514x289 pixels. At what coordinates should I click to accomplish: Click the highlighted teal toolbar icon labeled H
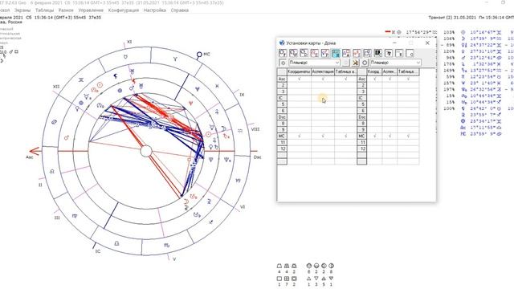pos(336,53)
